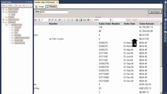Expand Built-in Fields folder

(x=3, y=9)
